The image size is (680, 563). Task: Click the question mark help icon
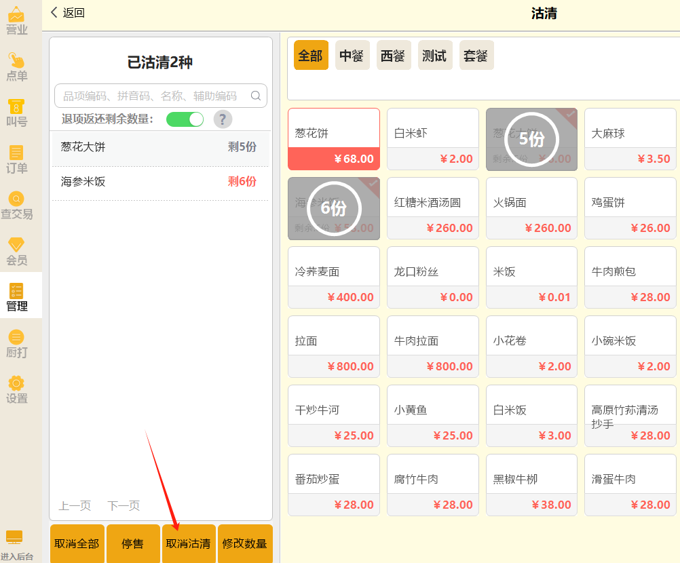pyautogui.click(x=223, y=119)
